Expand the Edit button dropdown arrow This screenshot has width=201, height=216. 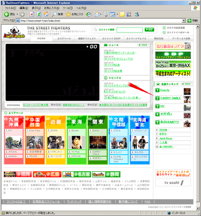tap(117, 14)
